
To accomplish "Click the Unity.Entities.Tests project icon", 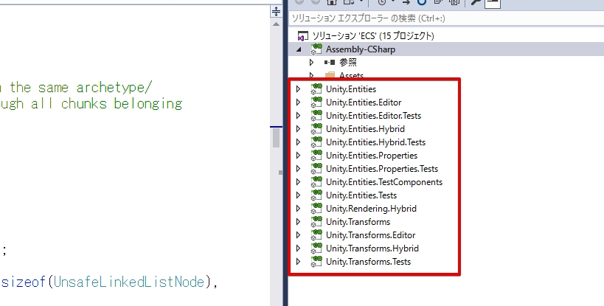I will tap(316, 195).
